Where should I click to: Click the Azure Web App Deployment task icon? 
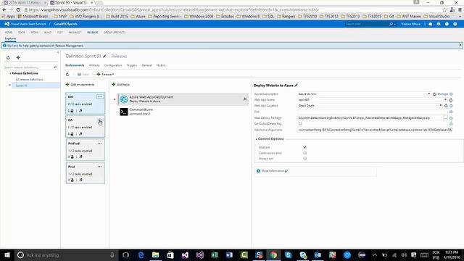(124, 99)
